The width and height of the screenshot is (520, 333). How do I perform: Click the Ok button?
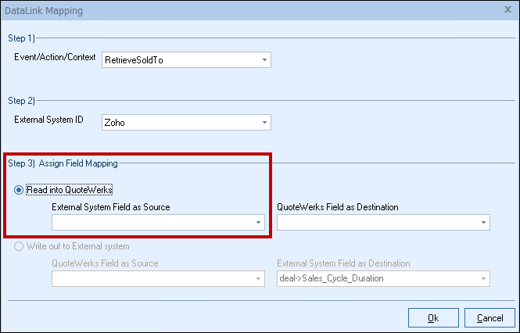point(432,317)
